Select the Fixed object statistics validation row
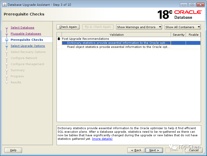This screenshot has height=156, width=207. (129, 47)
